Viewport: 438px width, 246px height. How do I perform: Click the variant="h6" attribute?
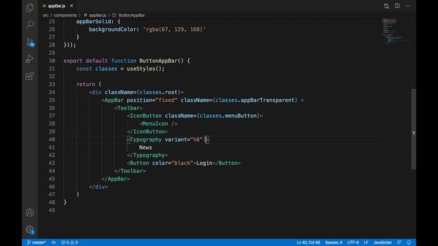point(183,139)
